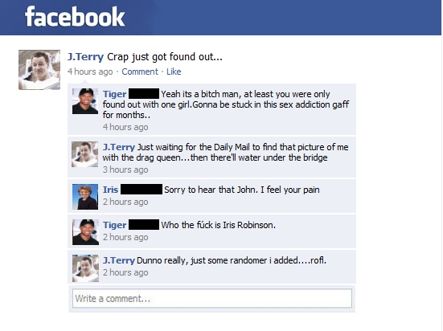Click the Iris name link
Screen dimensions: 443x331
[x=110, y=190]
